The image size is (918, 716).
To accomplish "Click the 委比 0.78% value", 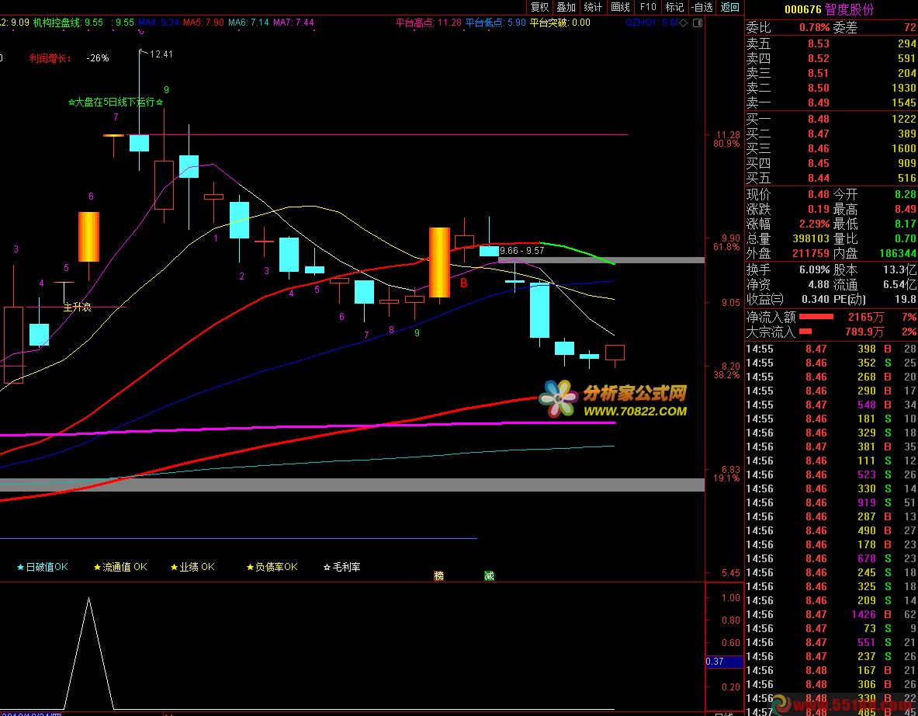I will [814, 27].
